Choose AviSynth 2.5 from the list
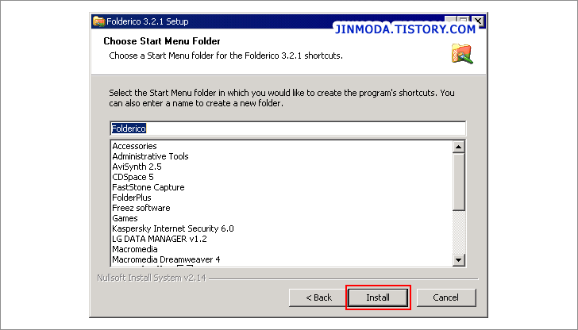 pos(137,167)
